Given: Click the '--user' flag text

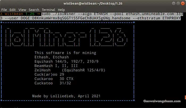Looking at the screenshot, I should point(11,18).
